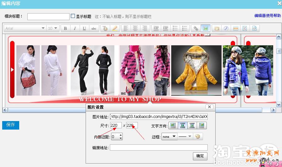Click 确定 to confirm image settings
The height and width of the screenshot is (167, 282).
click(200, 156)
